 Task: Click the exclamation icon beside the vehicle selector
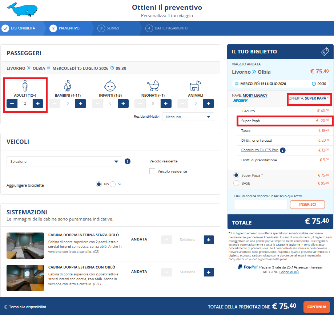(x=127, y=161)
